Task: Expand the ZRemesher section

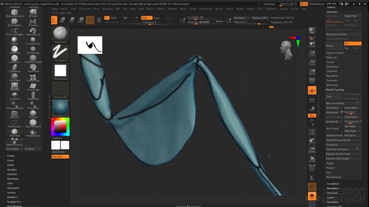Action: [332, 85]
